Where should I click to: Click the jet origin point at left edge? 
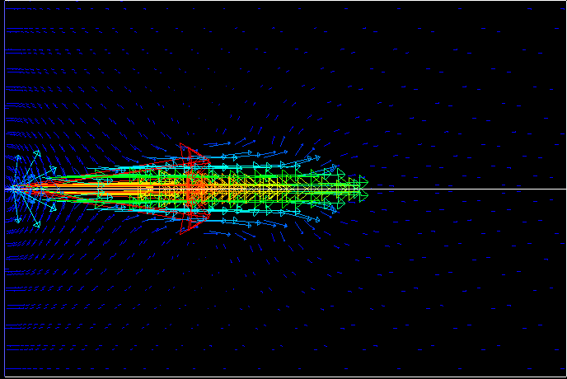point(14,189)
